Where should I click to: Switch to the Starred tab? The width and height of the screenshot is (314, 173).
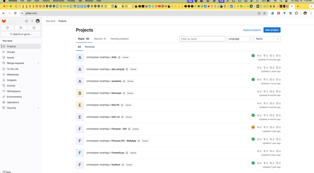(100, 39)
